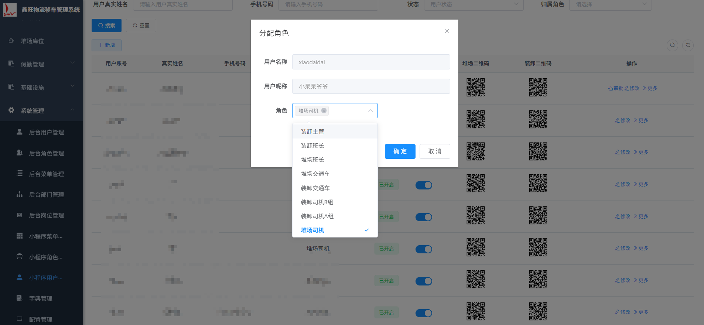
Task: Click 修改 link in second table row
Action: tap(622, 120)
